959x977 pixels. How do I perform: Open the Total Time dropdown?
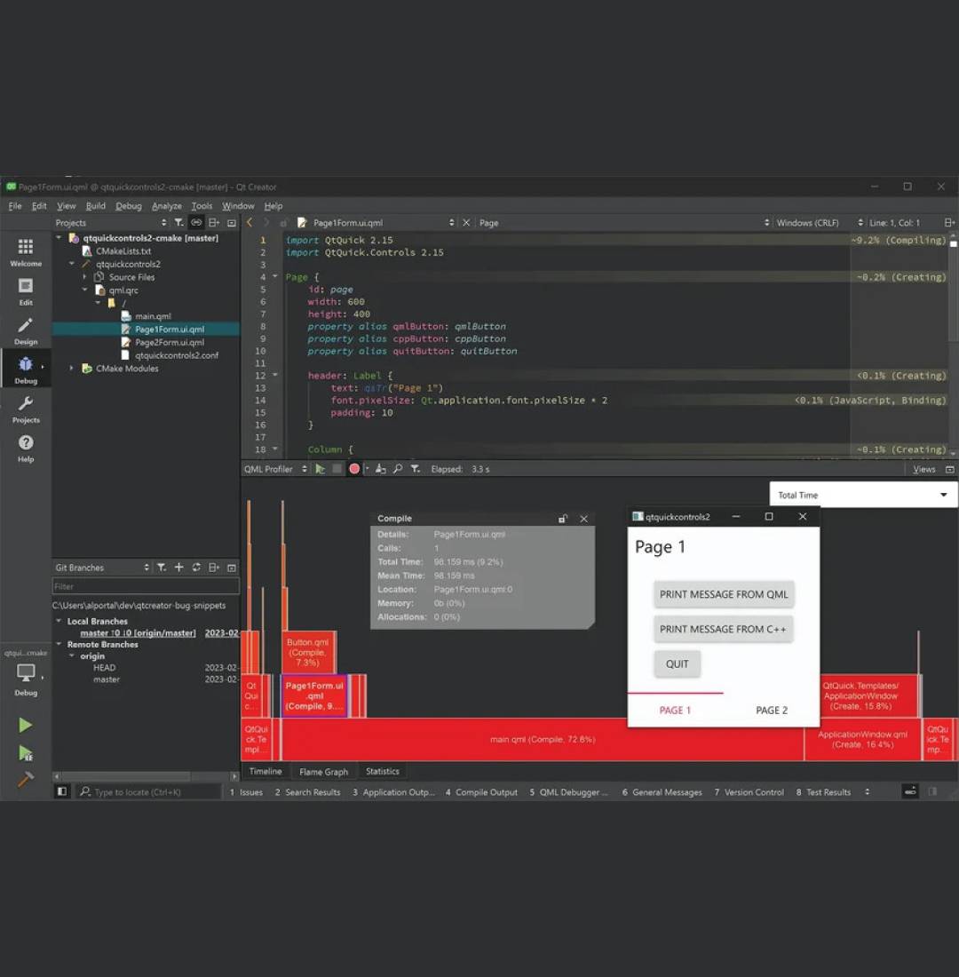point(863,495)
